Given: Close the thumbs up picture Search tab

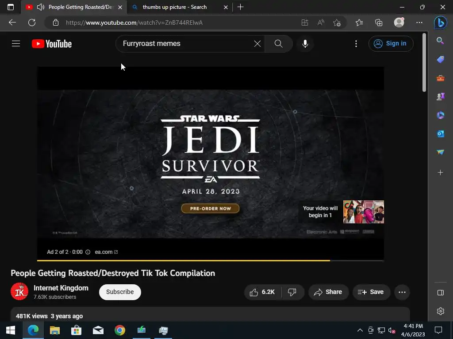Looking at the screenshot, I should pyautogui.click(x=226, y=7).
